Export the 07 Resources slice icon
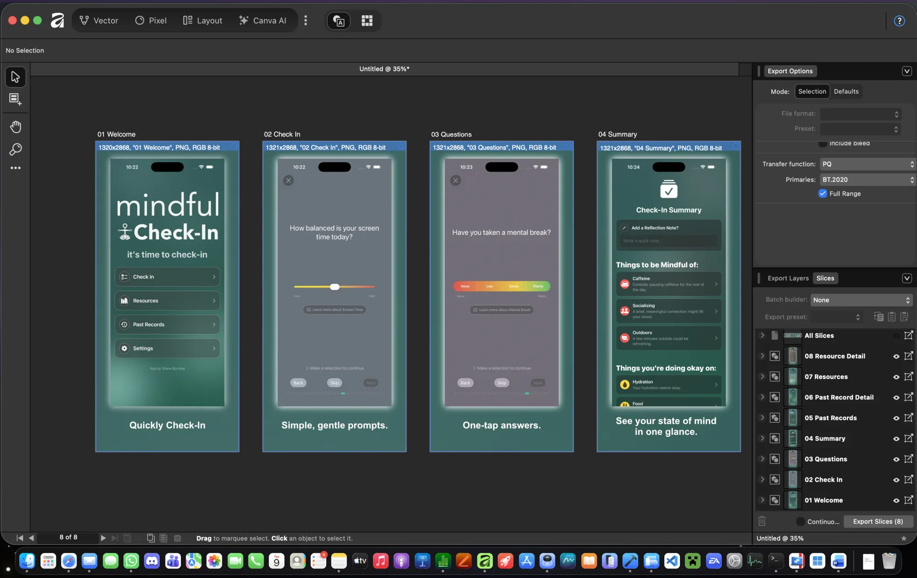This screenshot has height=578, width=917. (908, 377)
